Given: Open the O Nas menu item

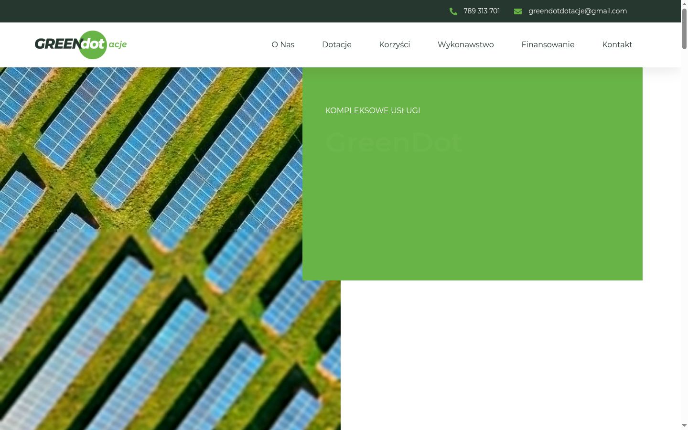Looking at the screenshot, I should click(283, 44).
